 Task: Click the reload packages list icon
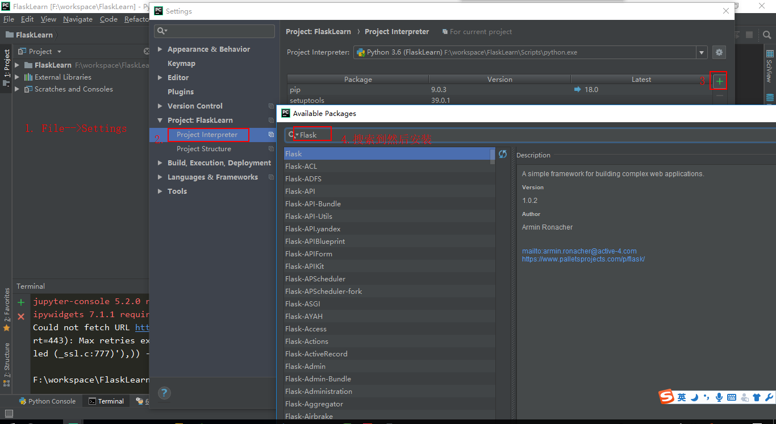click(x=503, y=154)
